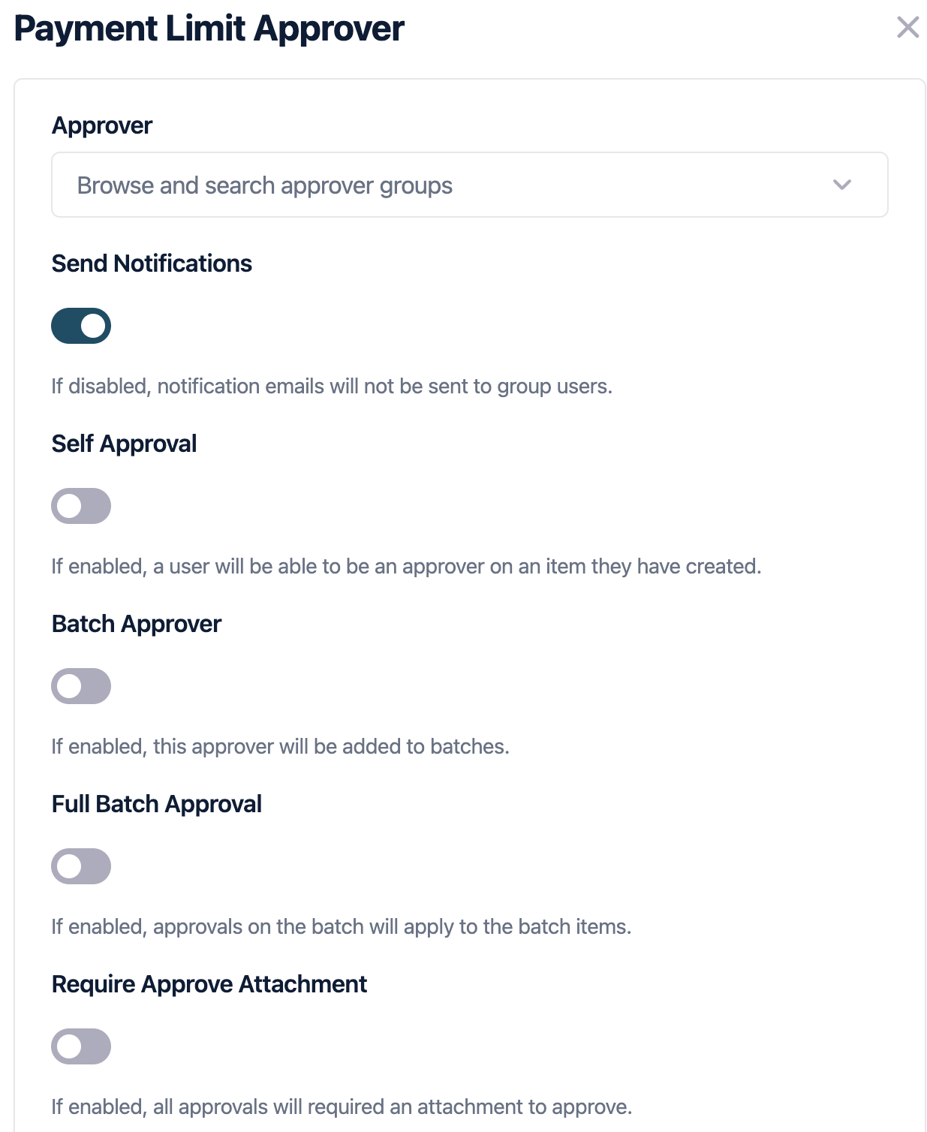Click the batch items approval description
Viewport: 927px width, 1132px height.
(341, 927)
